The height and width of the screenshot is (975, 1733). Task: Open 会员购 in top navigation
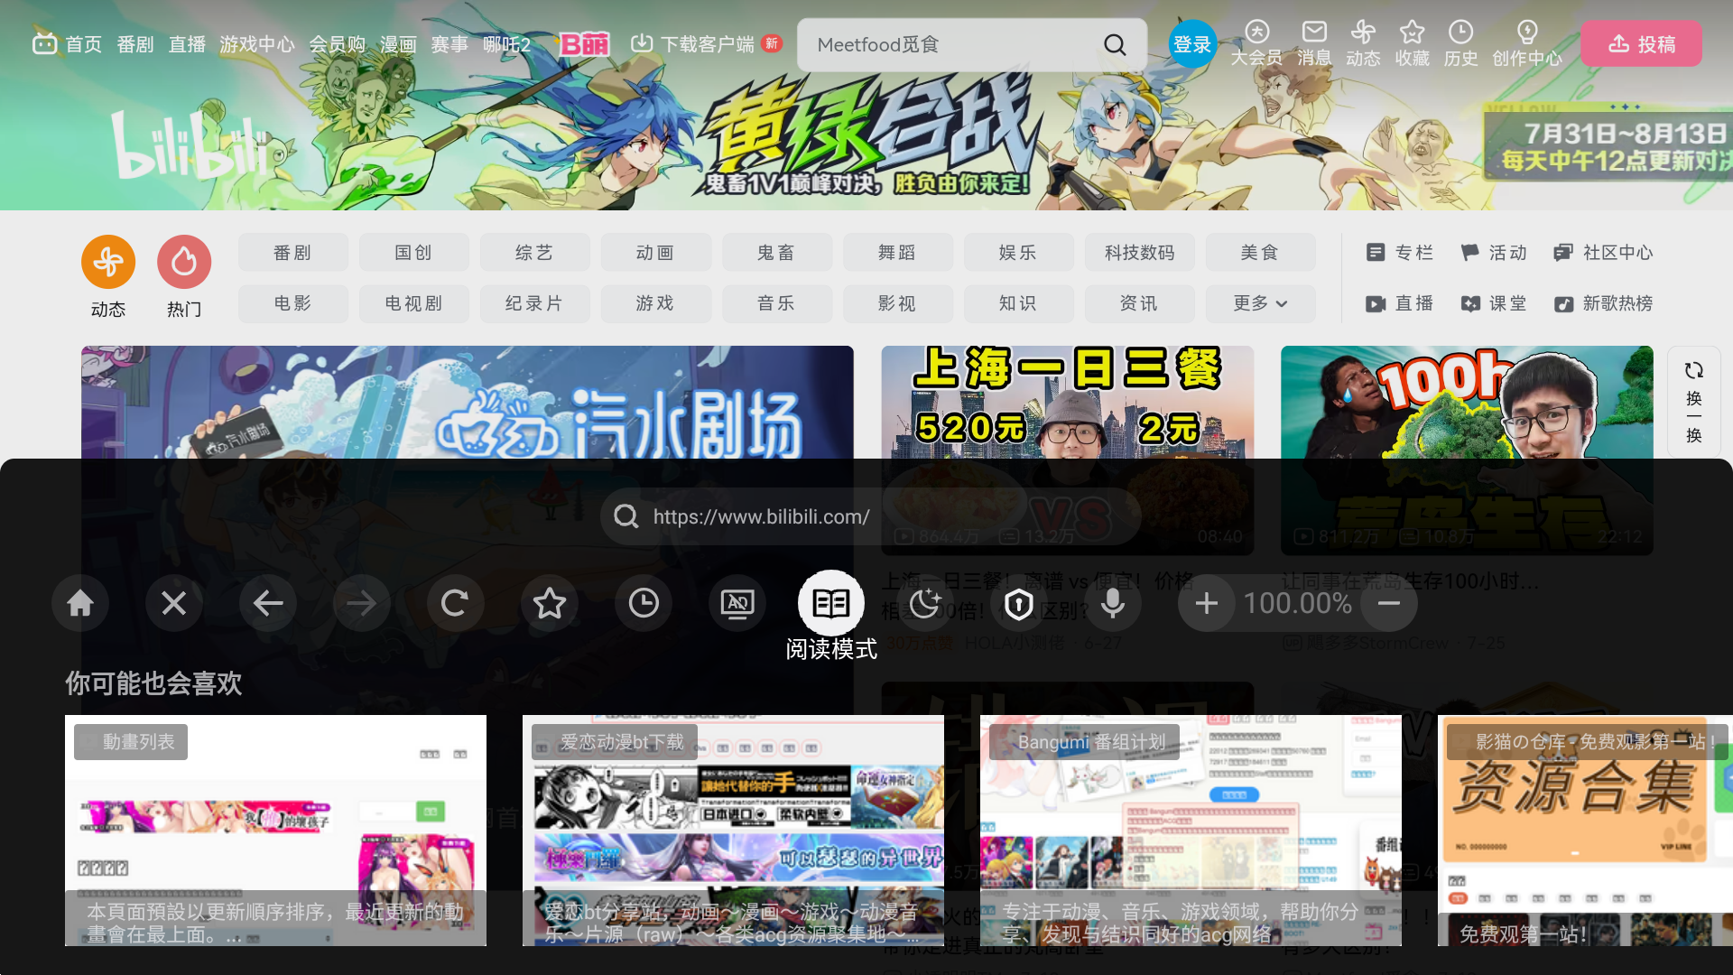(x=337, y=44)
